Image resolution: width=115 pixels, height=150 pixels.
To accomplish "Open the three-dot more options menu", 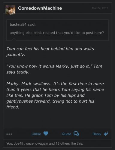I will pos(9,134).
